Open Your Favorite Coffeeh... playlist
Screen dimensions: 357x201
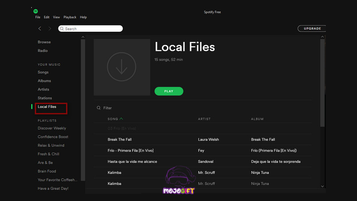pyautogui.click(x=58, y=180)
